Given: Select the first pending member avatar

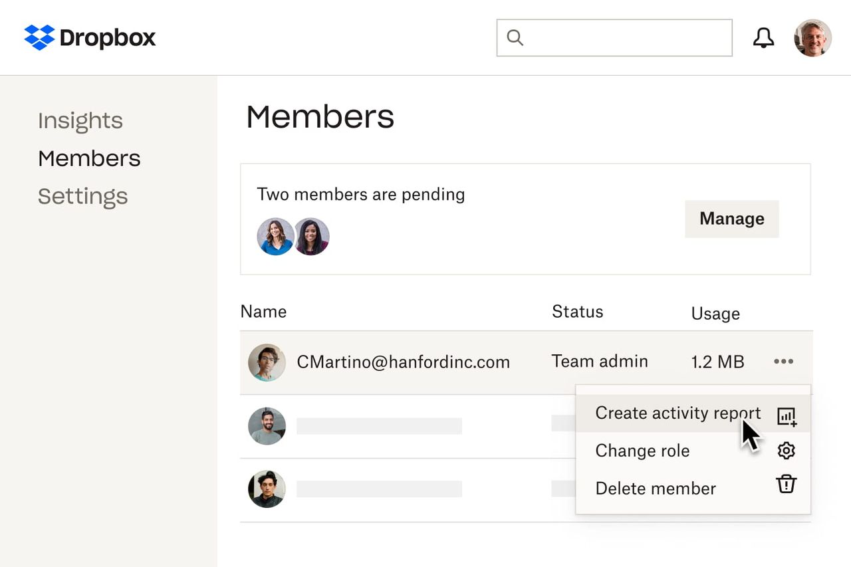Looking at the screenshot, I should 275,236.
